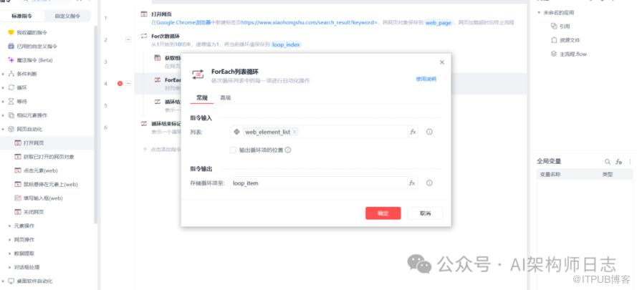
Task: Click the 鼠标悬停在元素上(web) icon
Action: pyautogui.click(x=17, y=185)
